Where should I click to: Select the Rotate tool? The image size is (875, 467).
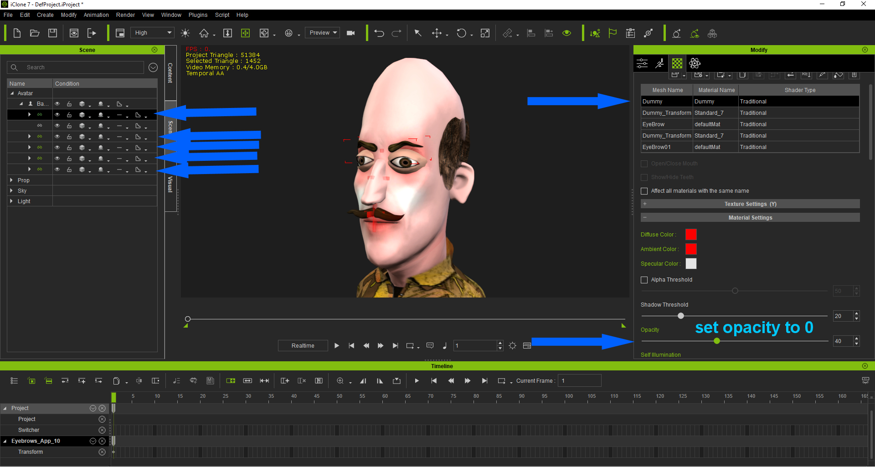coord(461,33)
